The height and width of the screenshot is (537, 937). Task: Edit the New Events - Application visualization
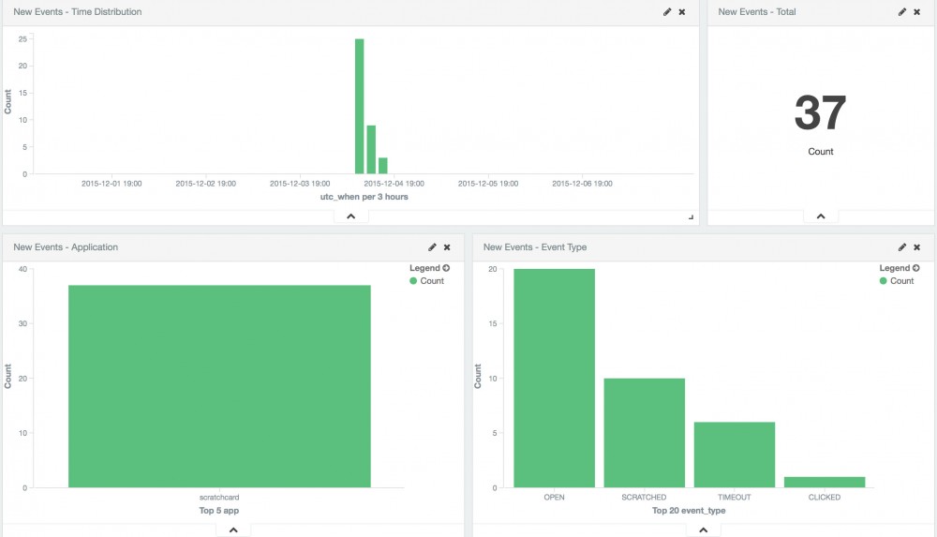click(432, 247)
